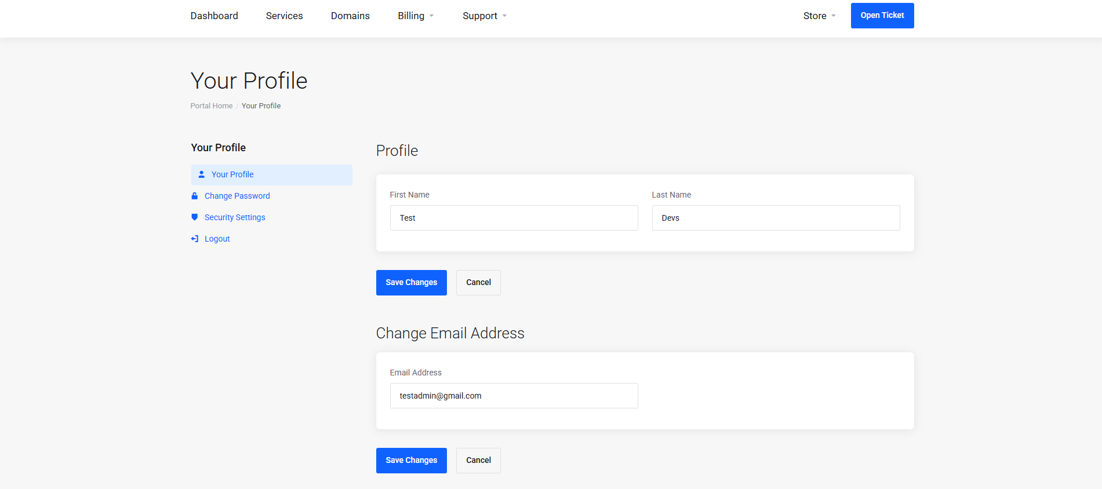1102x489 pixels.
Task: Focus the Last Name input field
Action: click(776, 218)
